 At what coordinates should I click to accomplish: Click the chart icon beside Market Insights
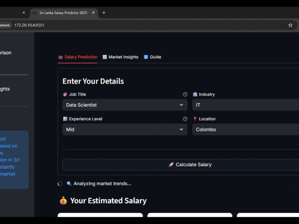click(x=105, y=57)
